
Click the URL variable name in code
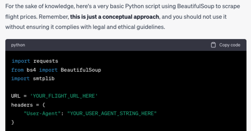pos(16,96)
